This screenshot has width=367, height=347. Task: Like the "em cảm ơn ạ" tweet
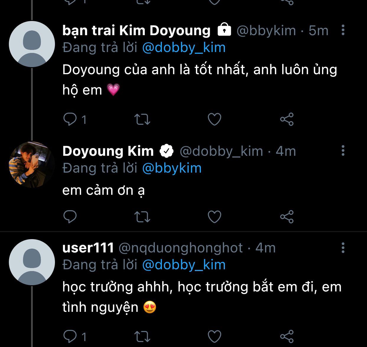[215, 217]
